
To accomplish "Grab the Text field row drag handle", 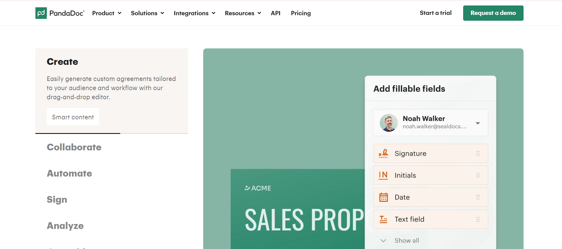I will 478,219.
